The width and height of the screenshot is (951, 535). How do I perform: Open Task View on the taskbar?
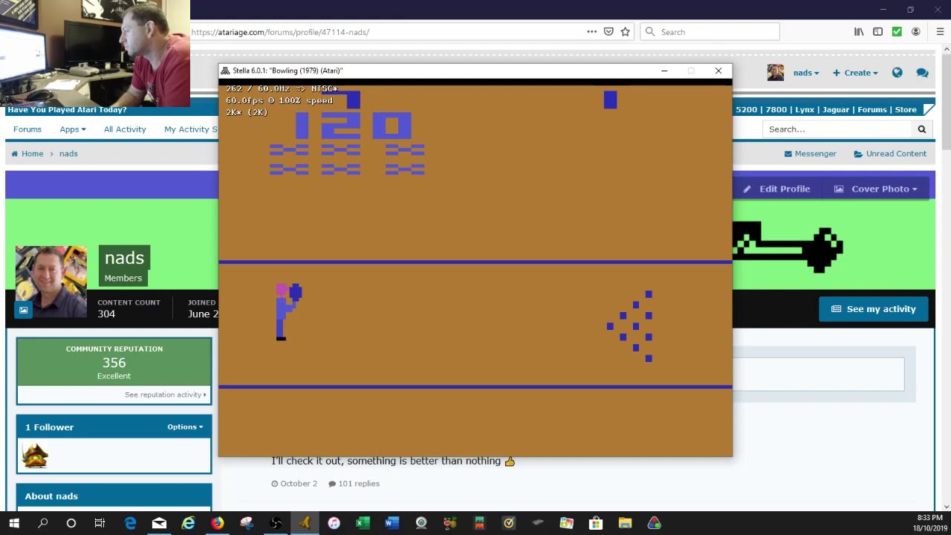[x=100, y=523]
